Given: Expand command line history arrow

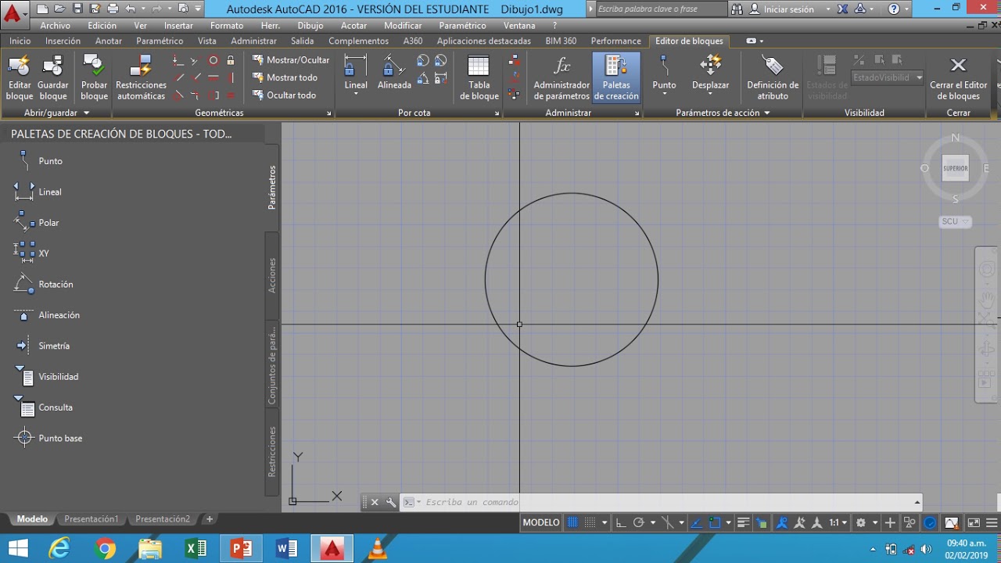Looking at the screenshot, I should point(917,502).
